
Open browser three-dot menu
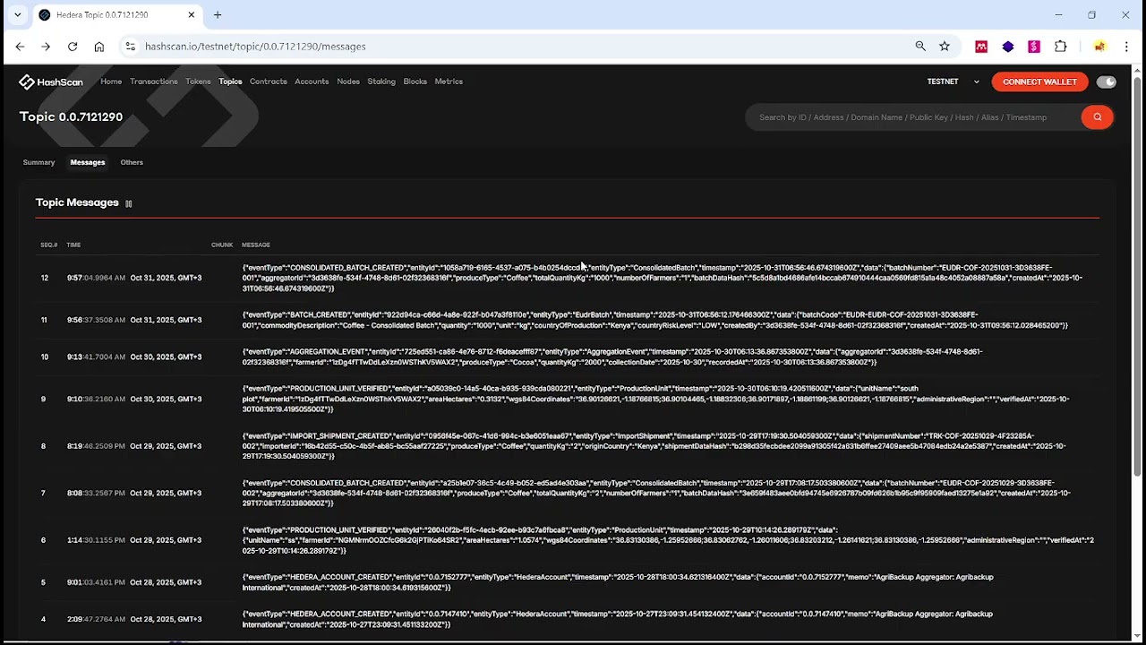click(1127, 47)
